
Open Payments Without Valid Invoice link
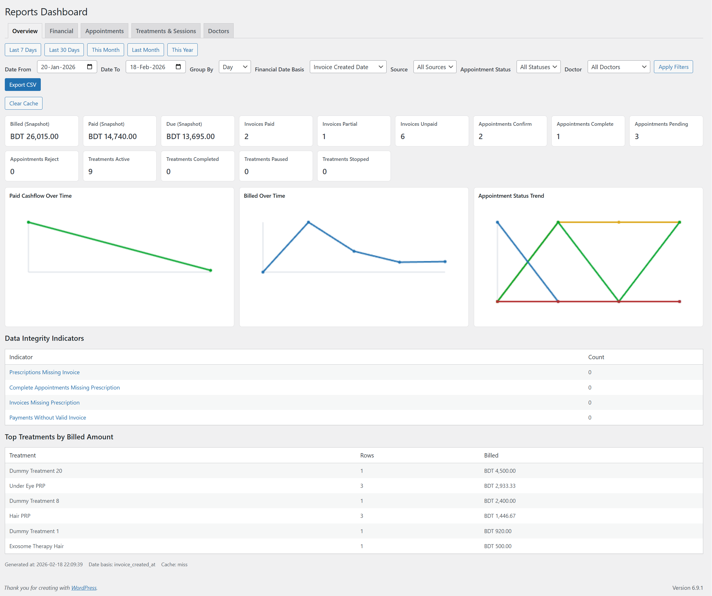pos(48,418)
